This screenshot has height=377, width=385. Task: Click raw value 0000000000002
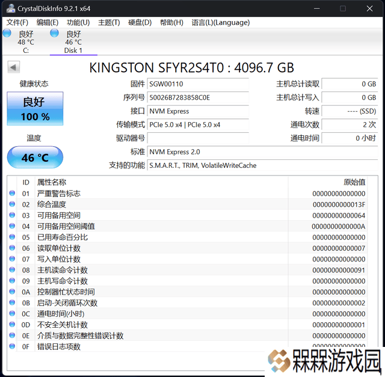point(339,303)
